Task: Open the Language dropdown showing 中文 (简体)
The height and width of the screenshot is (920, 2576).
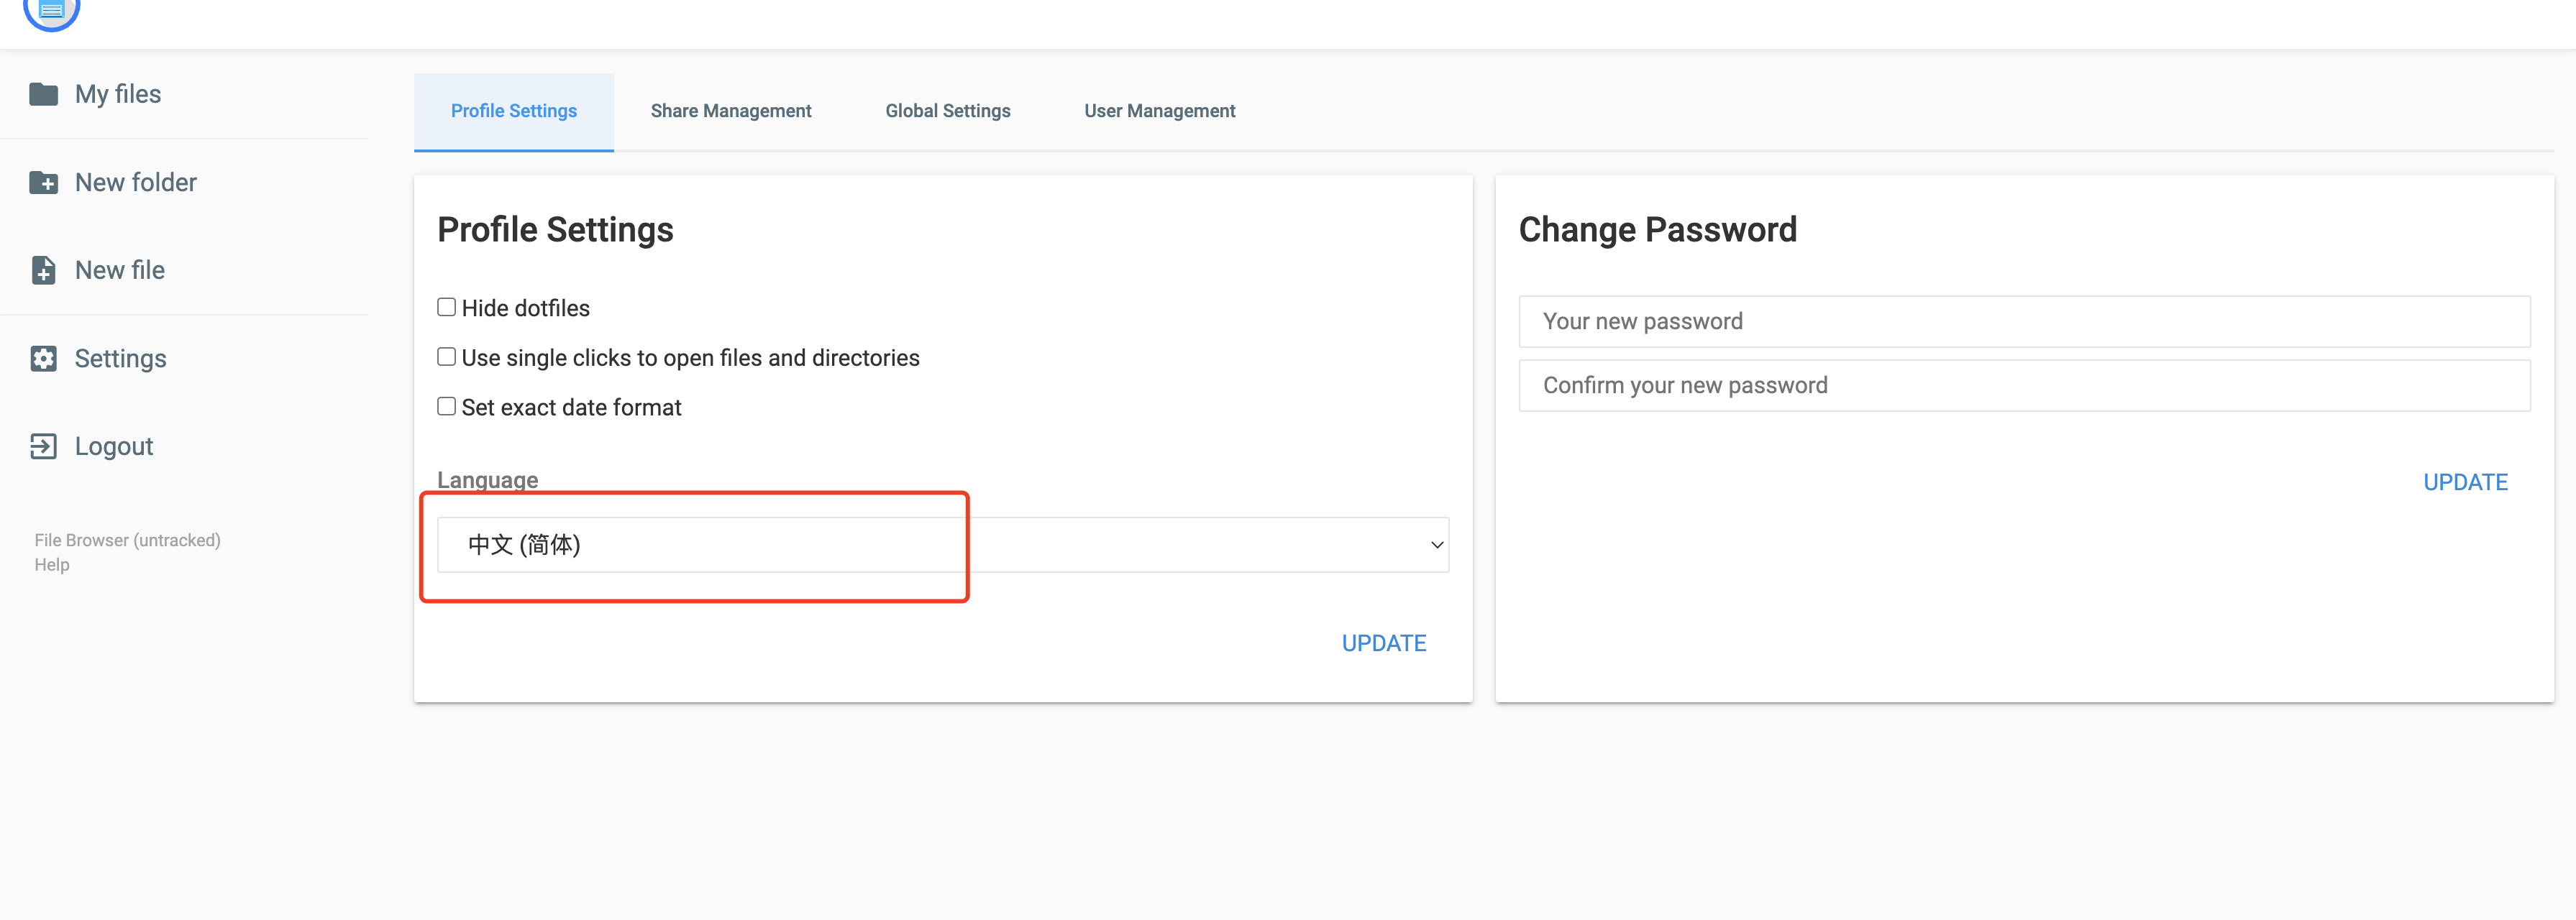Action: coord(943,544)
